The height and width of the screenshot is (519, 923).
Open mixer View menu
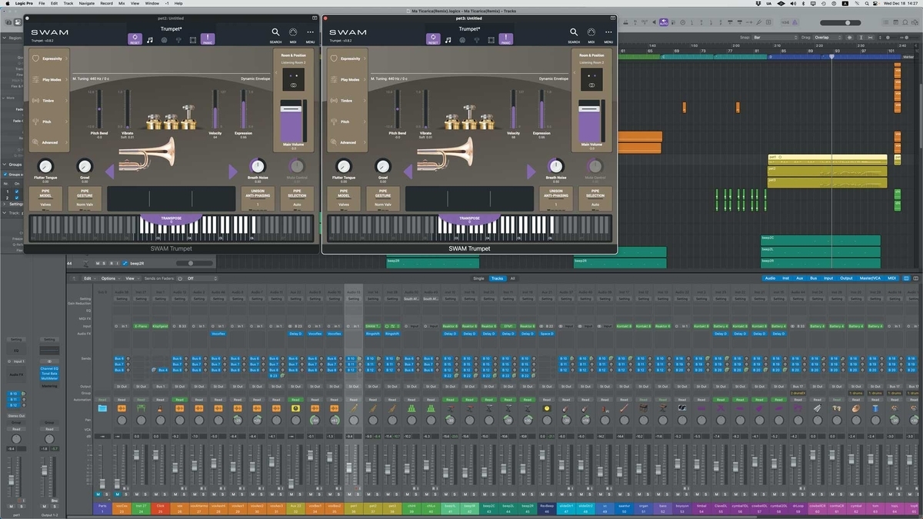click(132, 278)
